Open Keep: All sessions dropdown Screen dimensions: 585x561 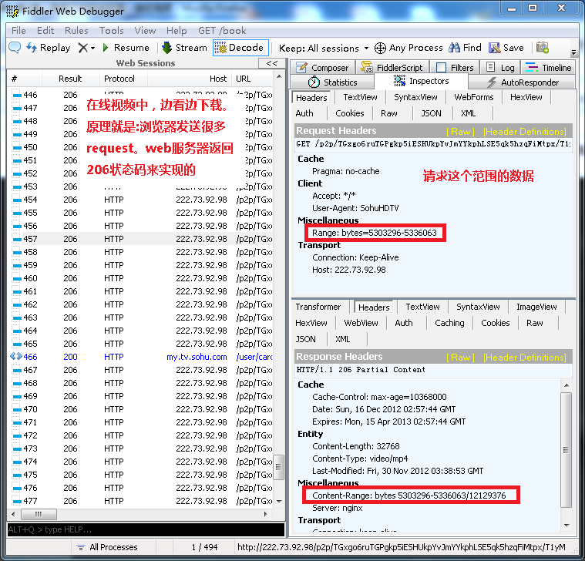324,48
